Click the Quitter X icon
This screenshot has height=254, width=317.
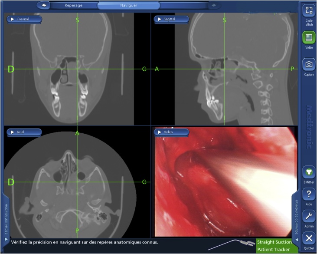click(308, 238)
